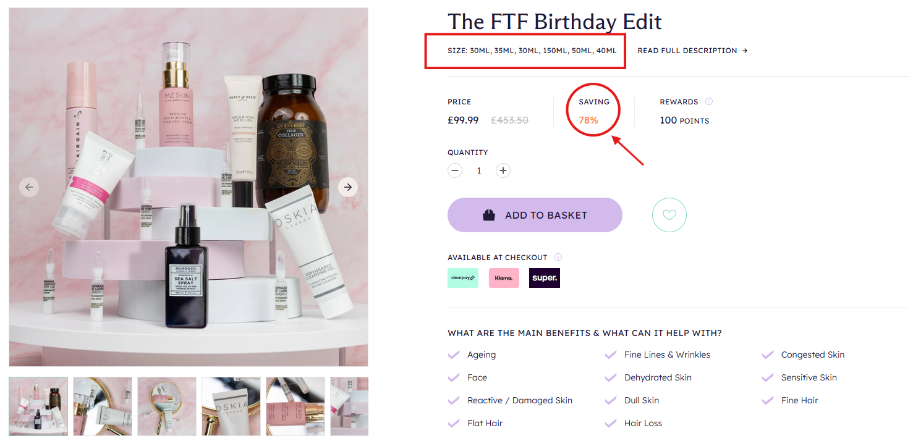
Task: Open the Read Full Description link
Action: [x=692, y=51]
